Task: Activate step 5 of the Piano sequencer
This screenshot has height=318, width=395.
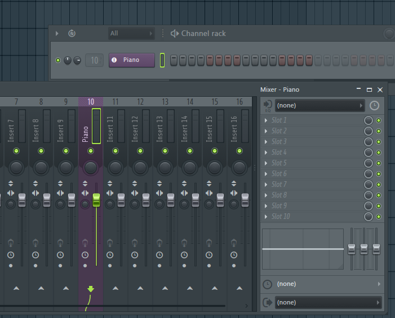Action: point(210,60)
